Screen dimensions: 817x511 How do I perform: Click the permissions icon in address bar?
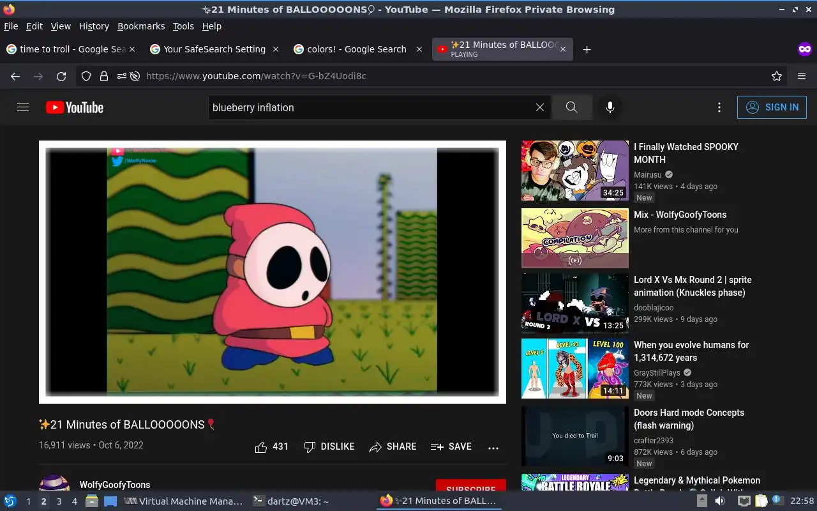pyautogui.click(x=121, y=76)
